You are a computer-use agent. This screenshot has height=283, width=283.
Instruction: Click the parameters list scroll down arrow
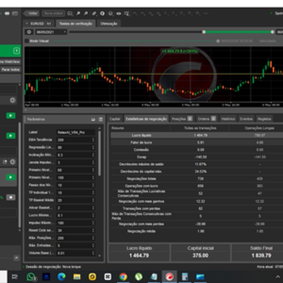coord(100,256)
